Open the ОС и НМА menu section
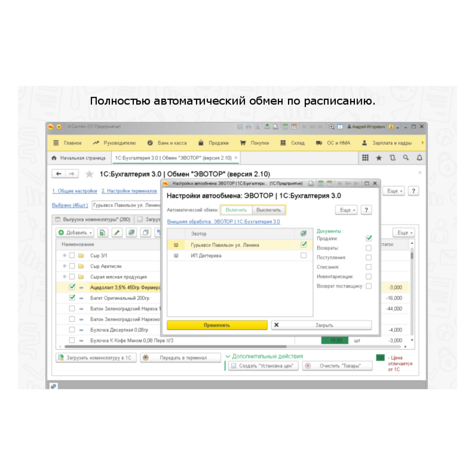 pos(333,143)
